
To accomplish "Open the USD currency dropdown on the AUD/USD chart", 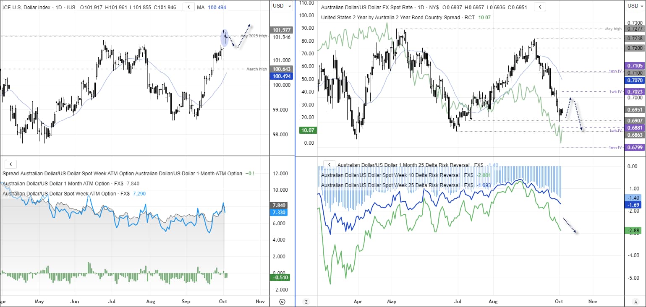I will pos(636,6).
